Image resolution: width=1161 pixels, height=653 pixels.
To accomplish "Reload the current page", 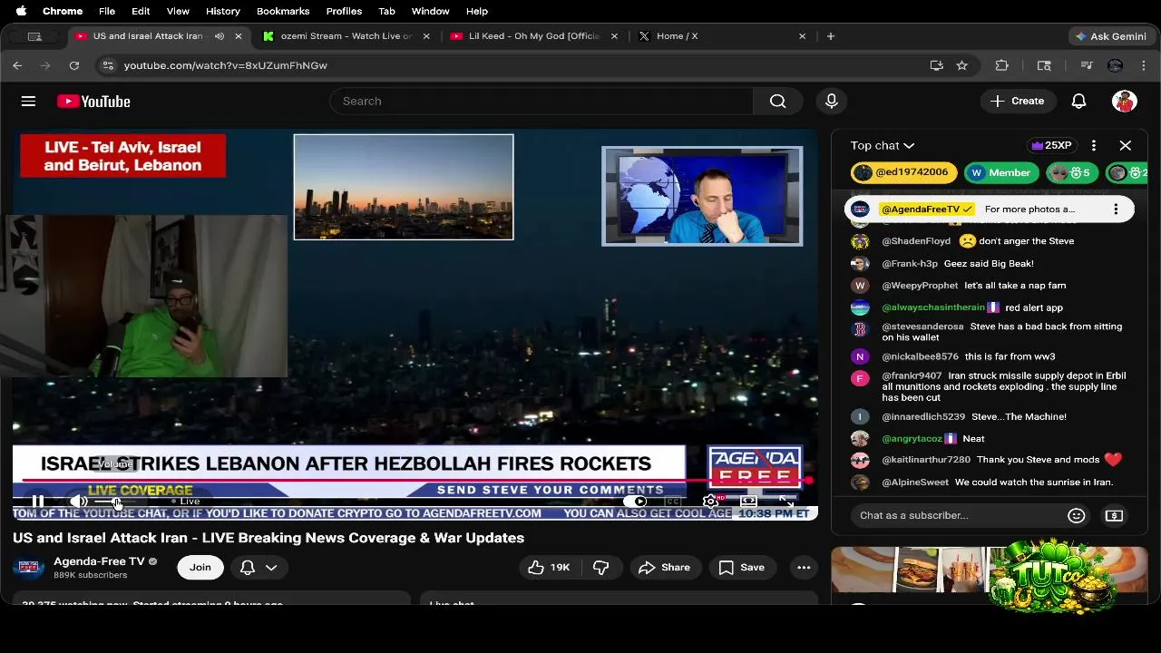I will coord(74,65).
